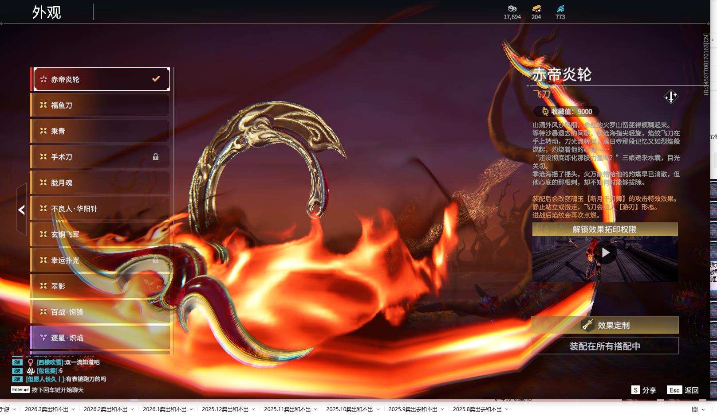
Task: Click player name 但愿人长久 in chat
Action: (46, 379)
